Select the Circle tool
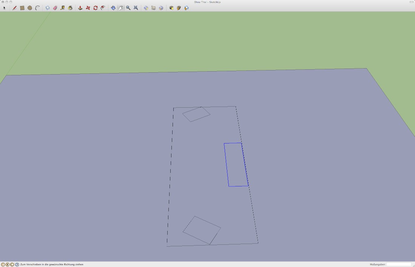Image resolution: width=415 pixels, height=267 pixels. 30,8
